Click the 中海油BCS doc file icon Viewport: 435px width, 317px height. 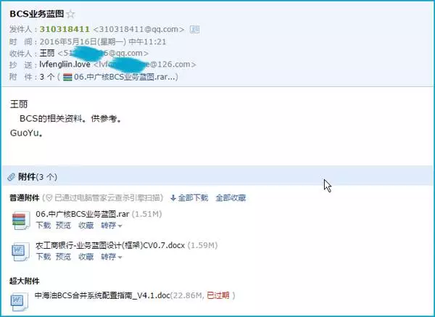point(20,302)
